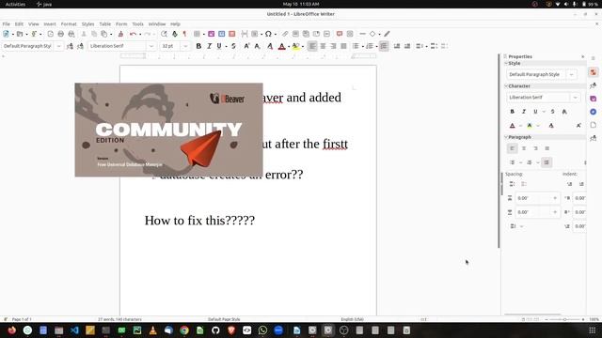This screenshot has height=338, width=602.
Task: Click sidebar Highlighting Color swatch
Action: tap(530, 126)
